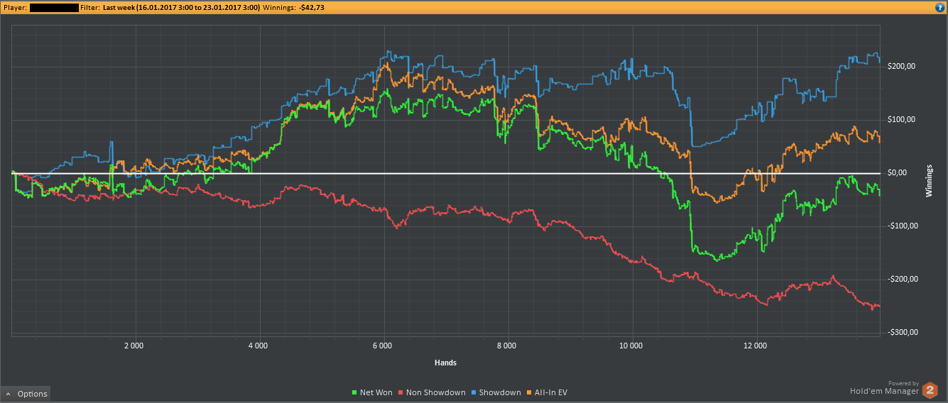Toggle the Non Showdown legend entry
This screenshot has height=403, width=948.
pos(432,392)
